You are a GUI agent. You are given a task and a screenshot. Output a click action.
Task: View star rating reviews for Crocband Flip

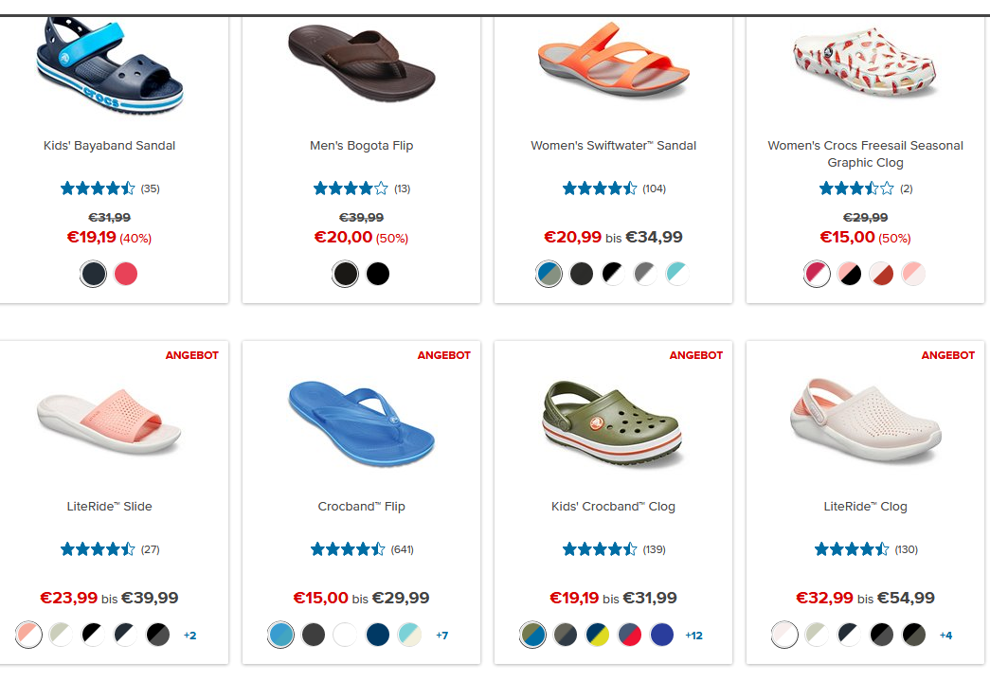362,549
